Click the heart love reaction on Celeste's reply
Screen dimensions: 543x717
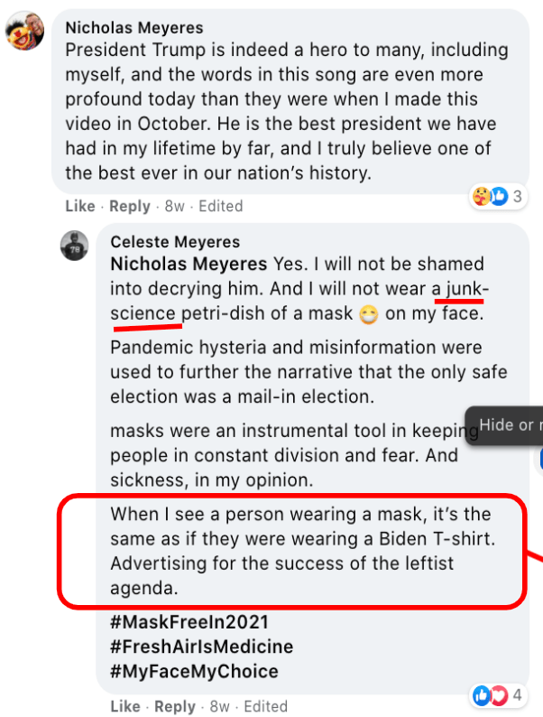click(498, 695)
